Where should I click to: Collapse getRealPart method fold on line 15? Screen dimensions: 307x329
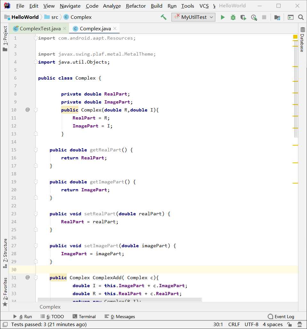click(36, 150)
